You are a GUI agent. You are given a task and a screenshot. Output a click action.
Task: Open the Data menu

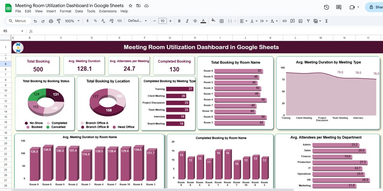coord(79,11)
